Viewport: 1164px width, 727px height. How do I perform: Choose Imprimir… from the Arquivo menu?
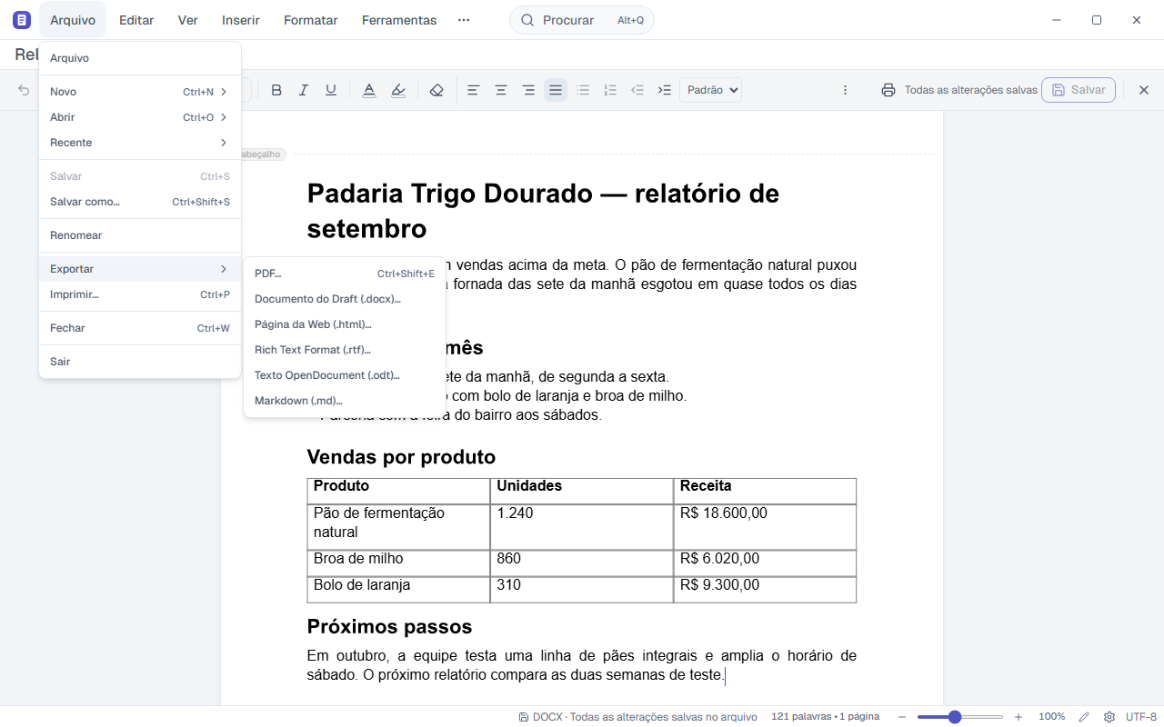click(x=140, y=294)
